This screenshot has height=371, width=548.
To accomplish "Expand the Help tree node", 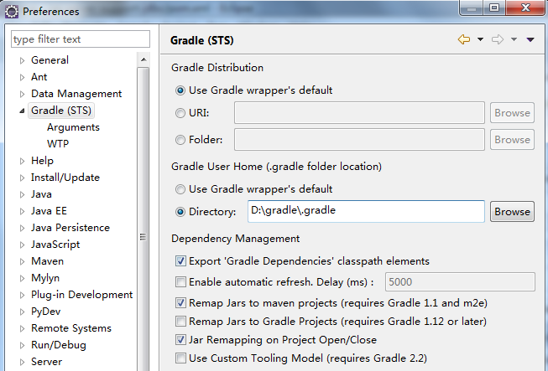I will point(22,161).
